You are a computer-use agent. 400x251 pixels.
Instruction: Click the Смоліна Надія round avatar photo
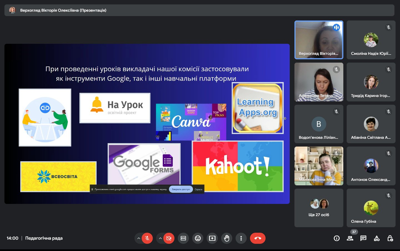click(371, 40)
